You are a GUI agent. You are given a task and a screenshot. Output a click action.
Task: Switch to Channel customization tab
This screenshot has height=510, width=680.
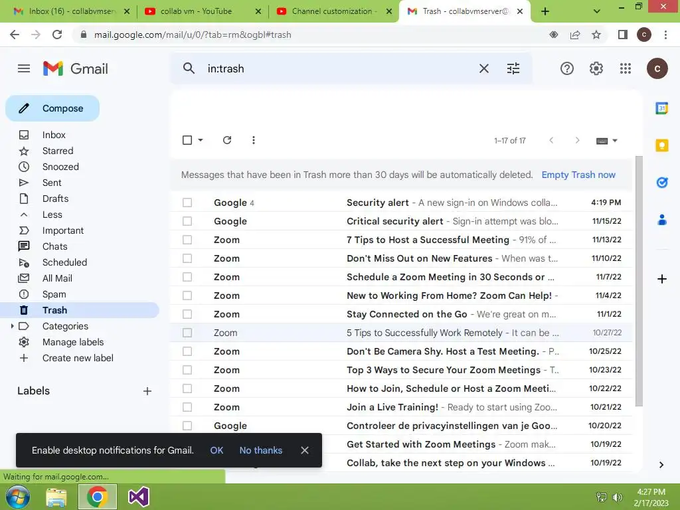334,11
